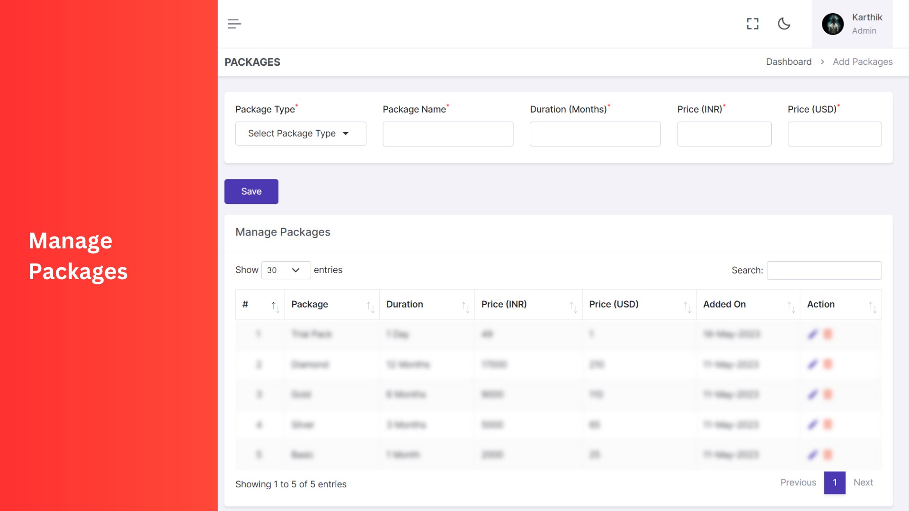The width and height of the screenshot is (909, 511).
Task: Toggle dark mode using moon icon
Action: 785,23
